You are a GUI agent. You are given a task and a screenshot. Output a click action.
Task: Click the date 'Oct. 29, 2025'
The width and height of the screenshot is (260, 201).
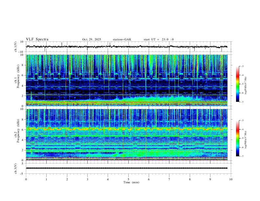92,39
